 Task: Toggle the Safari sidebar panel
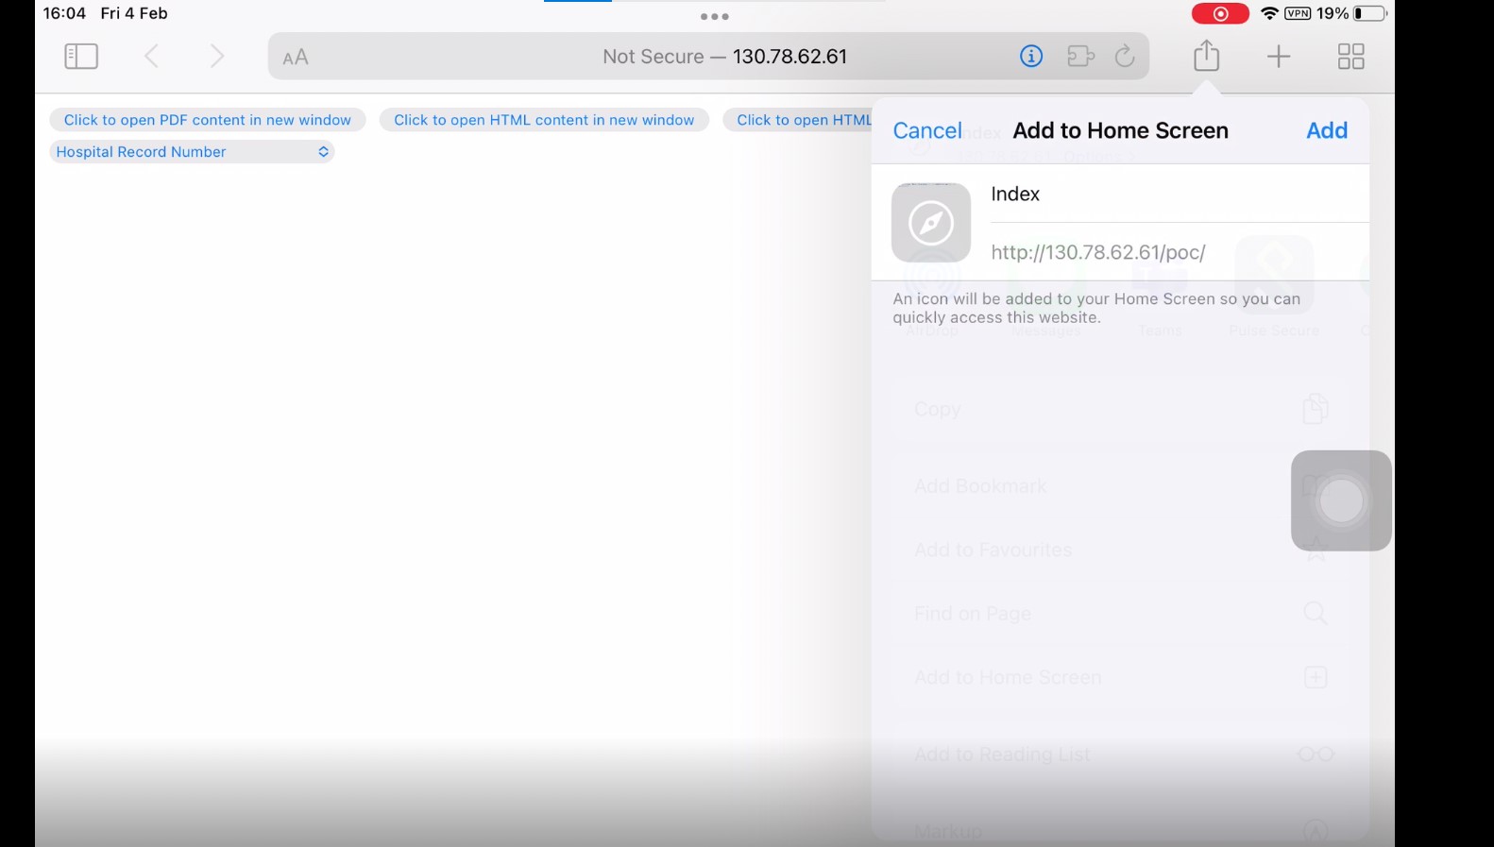[81, 57]
